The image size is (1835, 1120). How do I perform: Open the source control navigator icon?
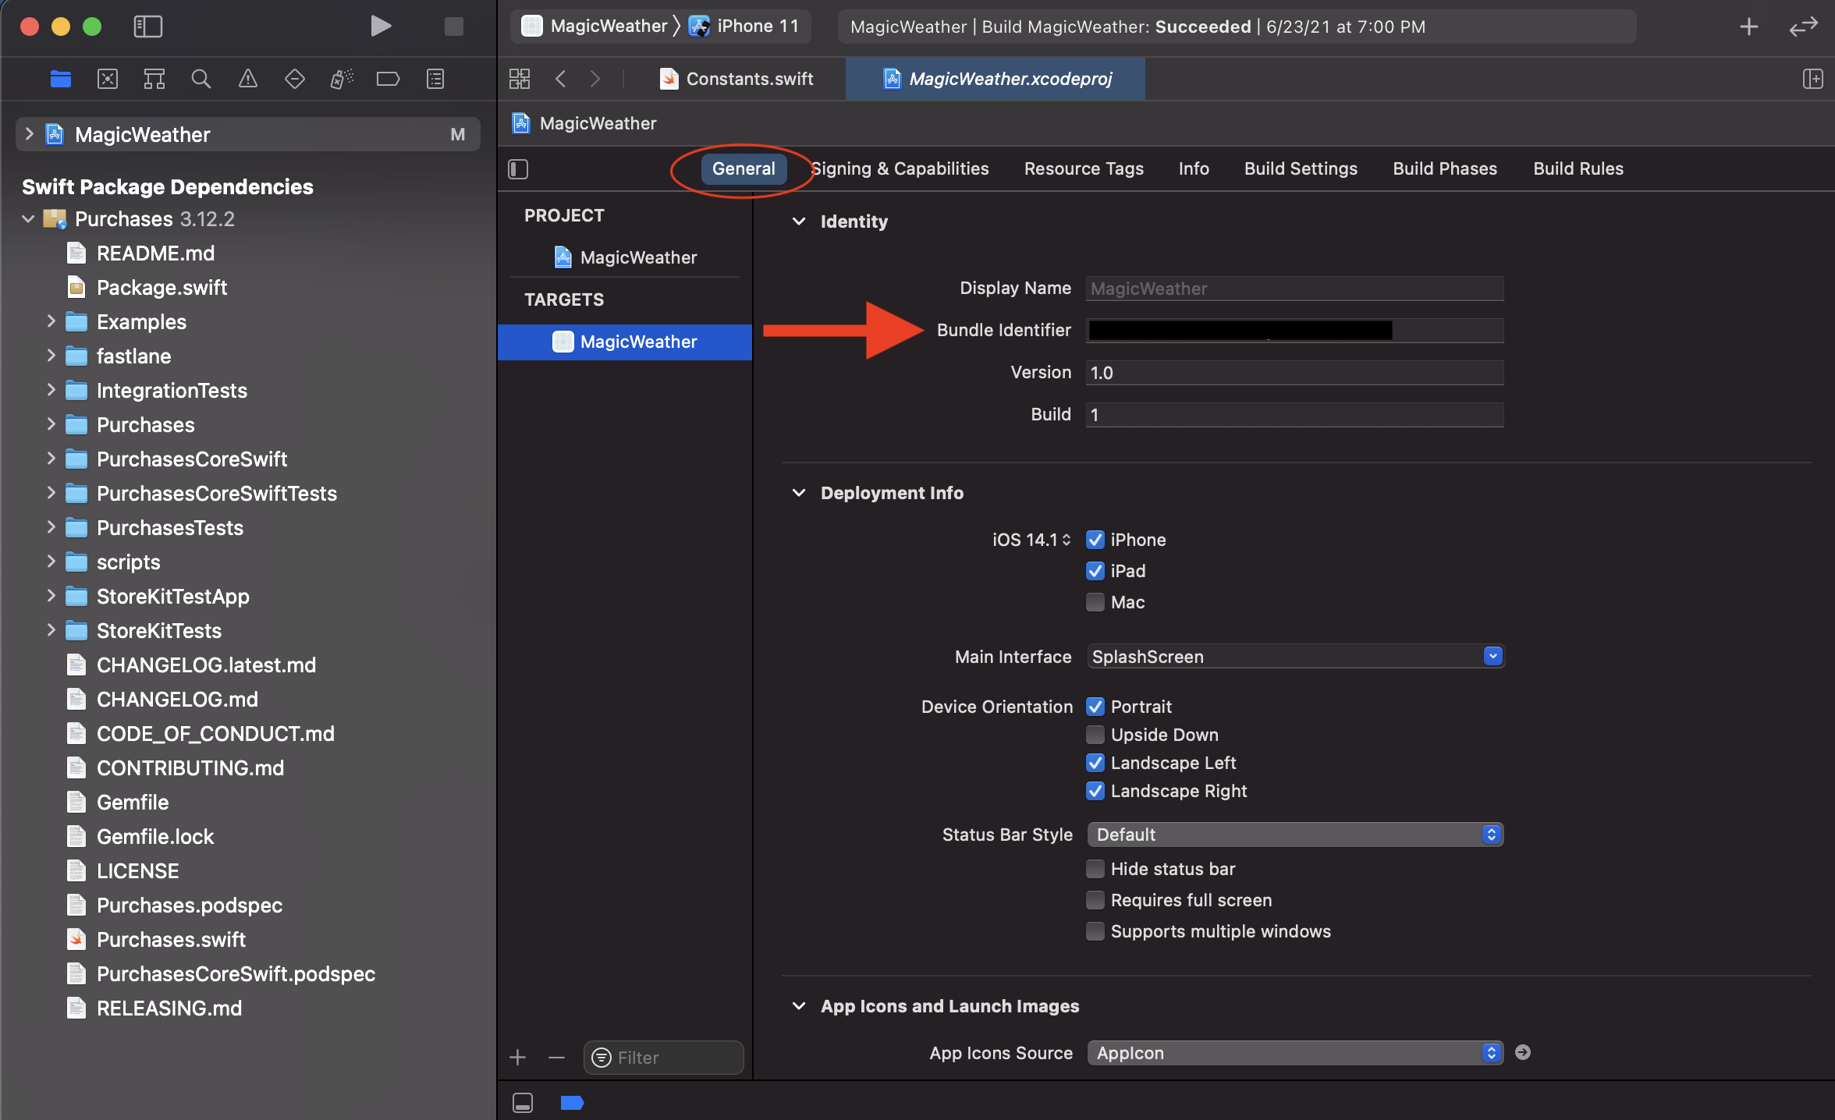(x=108, y=79)
